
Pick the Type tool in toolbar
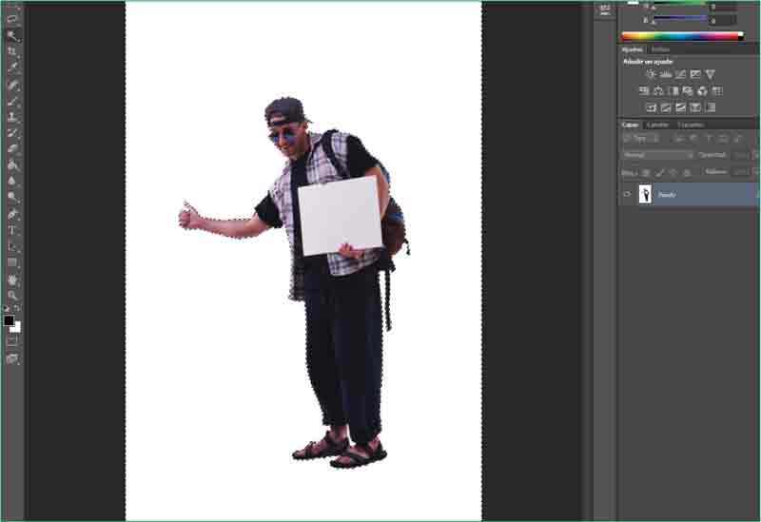pos(12,230)
